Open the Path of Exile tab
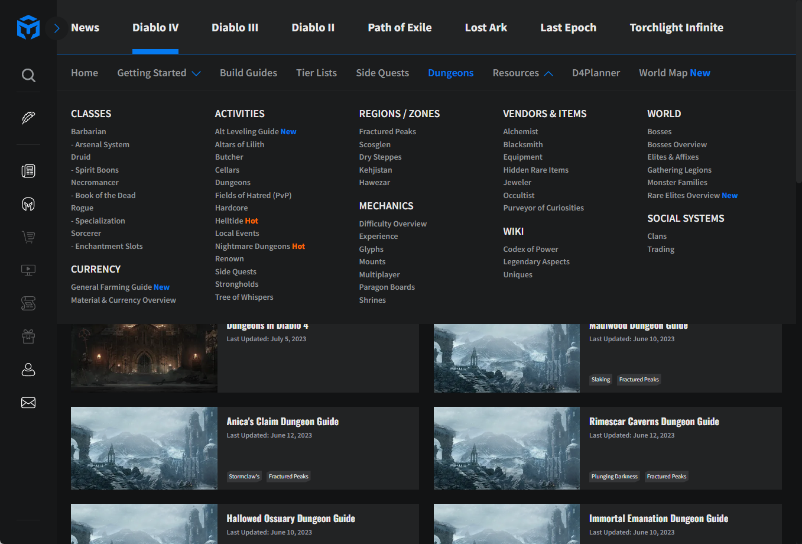Image resolution: width=802 pixels, height=544 pixels. pos(400,27)
